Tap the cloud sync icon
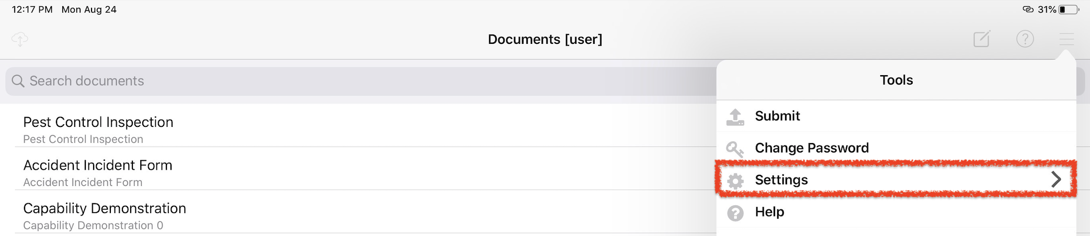This screenshot has width=1090, height=236. pyautogui.click(x=19, y=39)
